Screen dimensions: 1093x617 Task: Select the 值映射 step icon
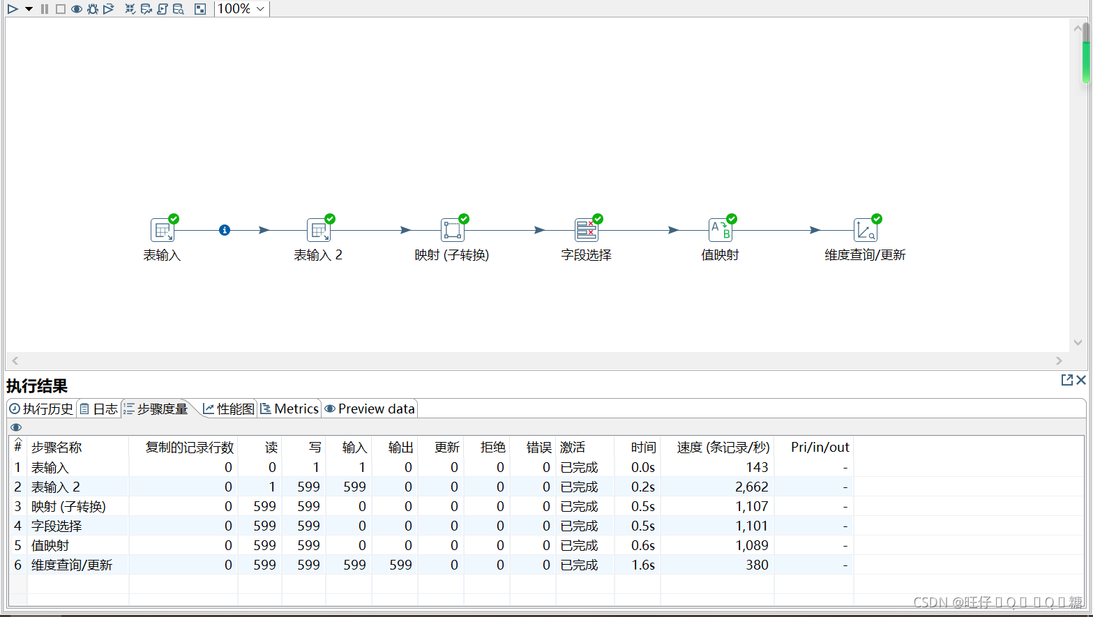(x=721, y=230)
